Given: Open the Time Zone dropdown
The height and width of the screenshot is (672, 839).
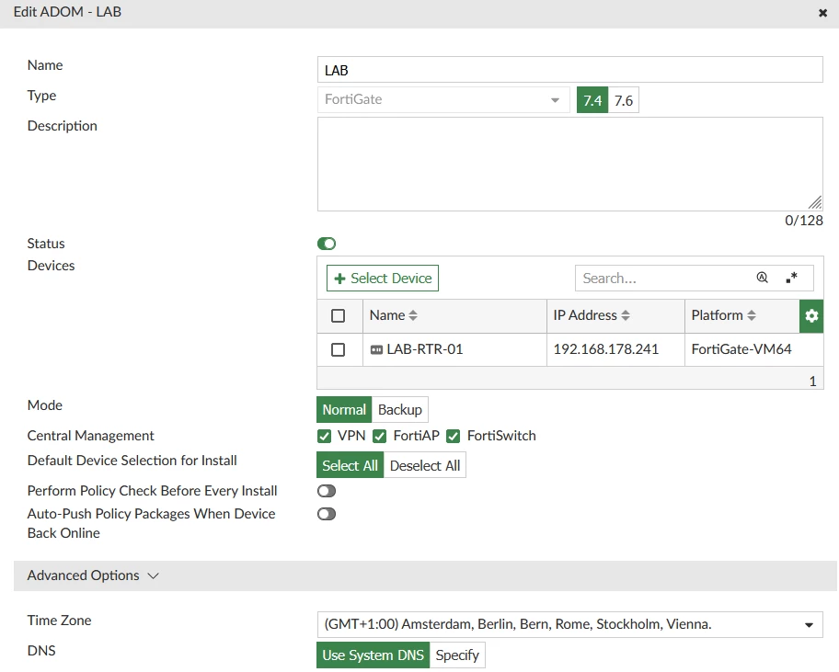Looking at the screenshot, I should pyautogui.click(x=569, y=624).
